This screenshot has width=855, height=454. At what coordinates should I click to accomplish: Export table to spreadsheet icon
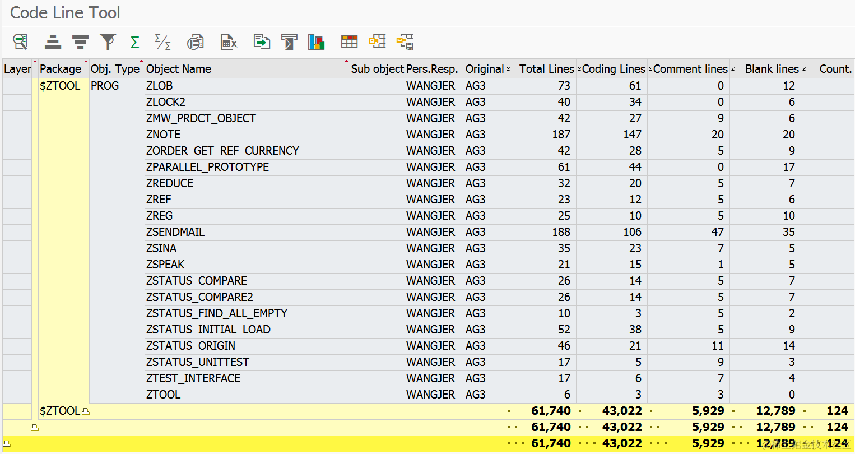229,41
